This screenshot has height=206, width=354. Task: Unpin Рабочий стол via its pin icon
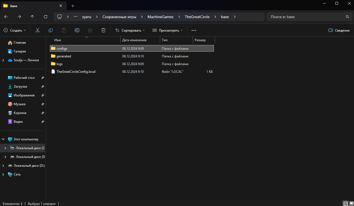43,78
